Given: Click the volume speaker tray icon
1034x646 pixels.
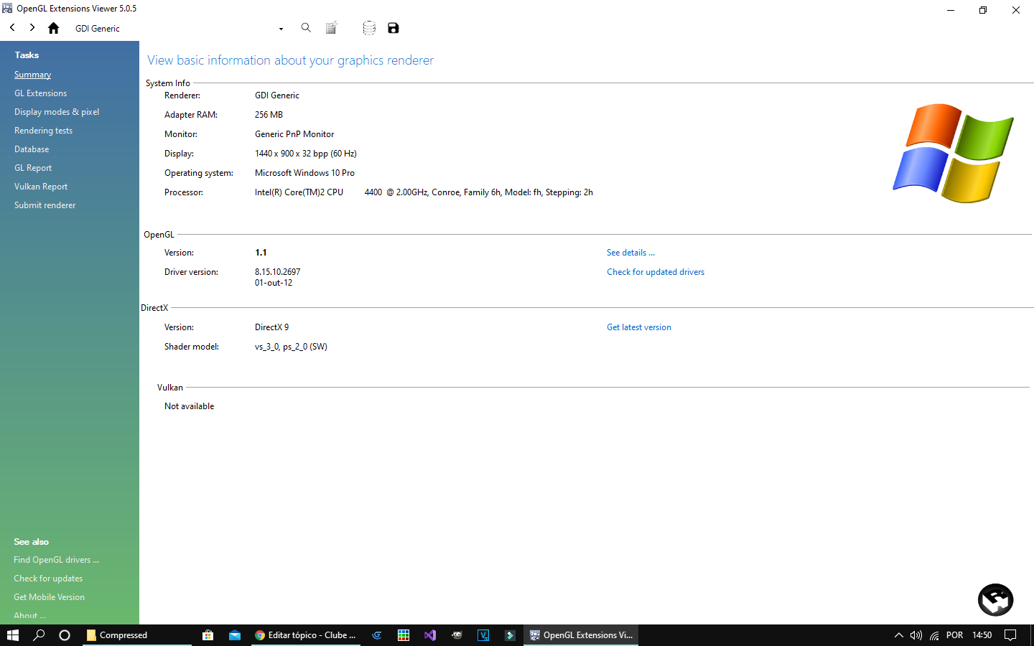Looking at the screenshot, I should pyautogui.click(x=916, y=635).
